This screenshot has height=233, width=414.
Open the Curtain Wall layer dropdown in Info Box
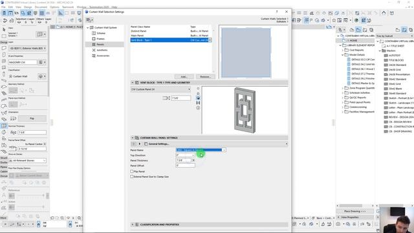(x=28, y=49)
